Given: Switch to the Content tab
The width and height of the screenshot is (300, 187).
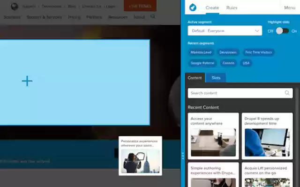Looking at the screenshot, I should click(195, 78).
